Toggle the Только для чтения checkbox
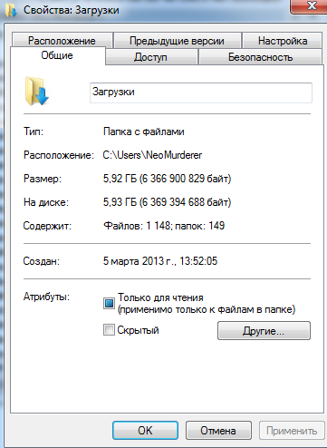The height and width of the screenshot is (448, 327). (109, 303)
